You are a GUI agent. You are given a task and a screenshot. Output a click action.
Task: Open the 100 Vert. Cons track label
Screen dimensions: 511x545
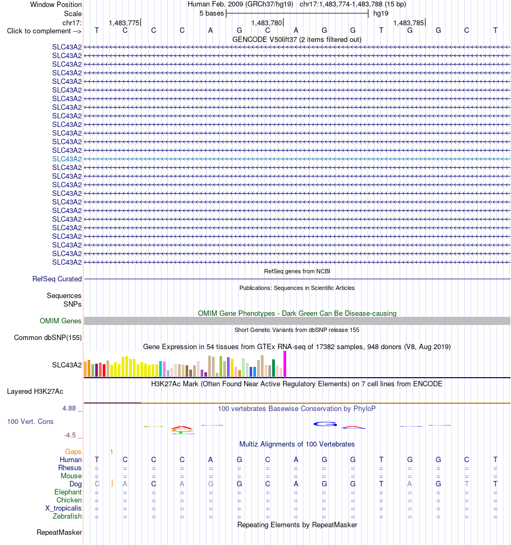(x=30, y=421)
